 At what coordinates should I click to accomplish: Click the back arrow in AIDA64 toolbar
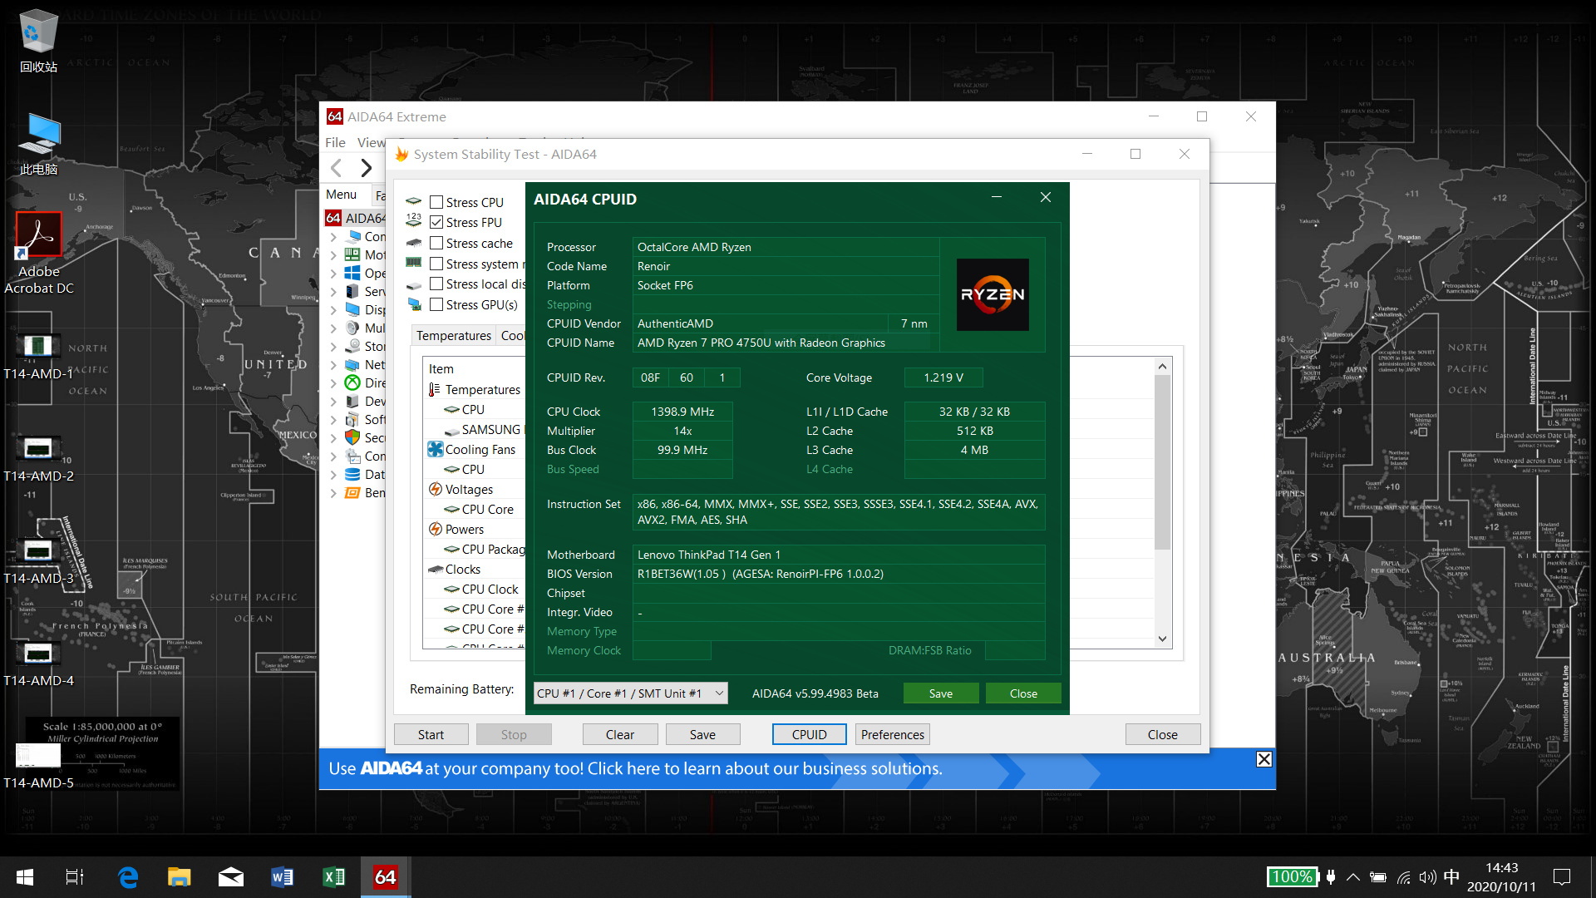tap(337, 168)
